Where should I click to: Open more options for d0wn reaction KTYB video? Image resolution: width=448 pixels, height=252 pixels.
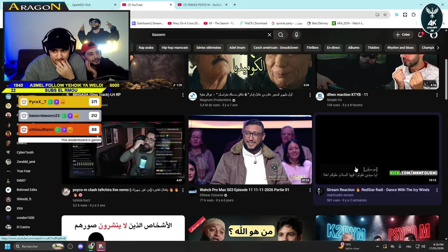click(x=437, y=95)
